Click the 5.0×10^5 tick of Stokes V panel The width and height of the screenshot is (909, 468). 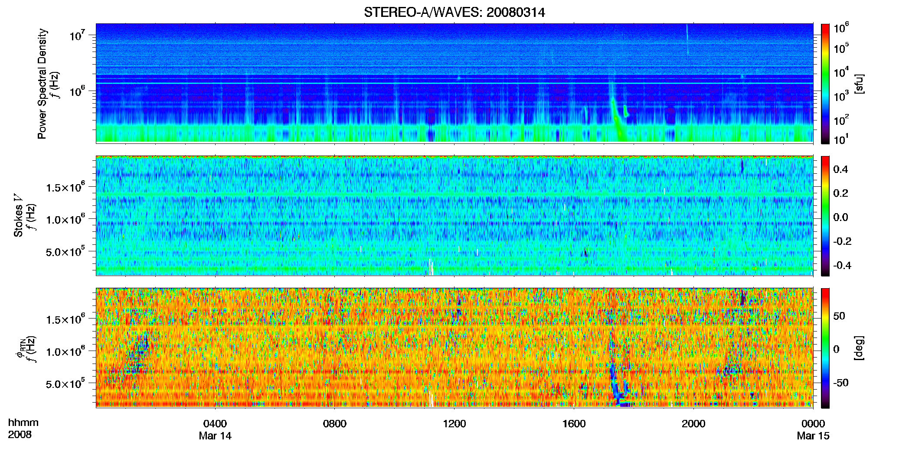click(x=65, y=251)
